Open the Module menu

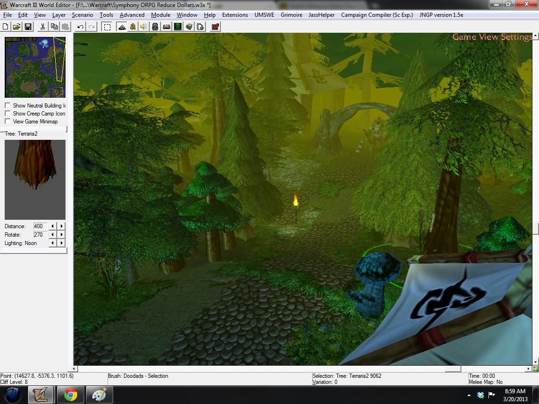[x=160, y=15]
